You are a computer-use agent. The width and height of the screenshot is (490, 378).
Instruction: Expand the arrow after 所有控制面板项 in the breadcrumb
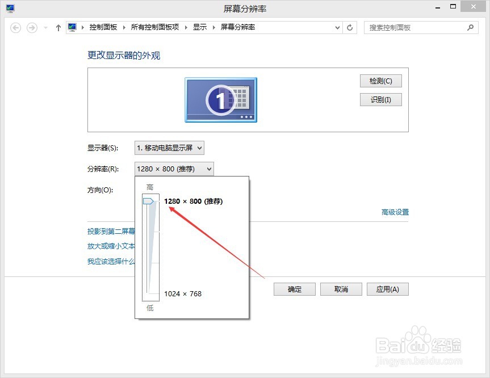(x=186, y=27)
